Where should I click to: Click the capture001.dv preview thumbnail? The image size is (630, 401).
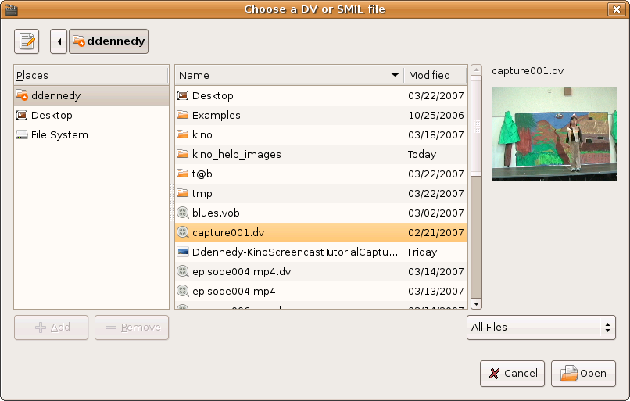click(543, 134)
